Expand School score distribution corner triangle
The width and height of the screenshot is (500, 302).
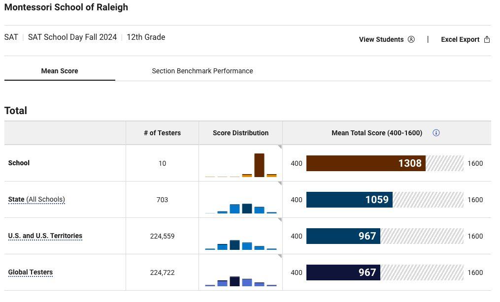pos(280,147)
